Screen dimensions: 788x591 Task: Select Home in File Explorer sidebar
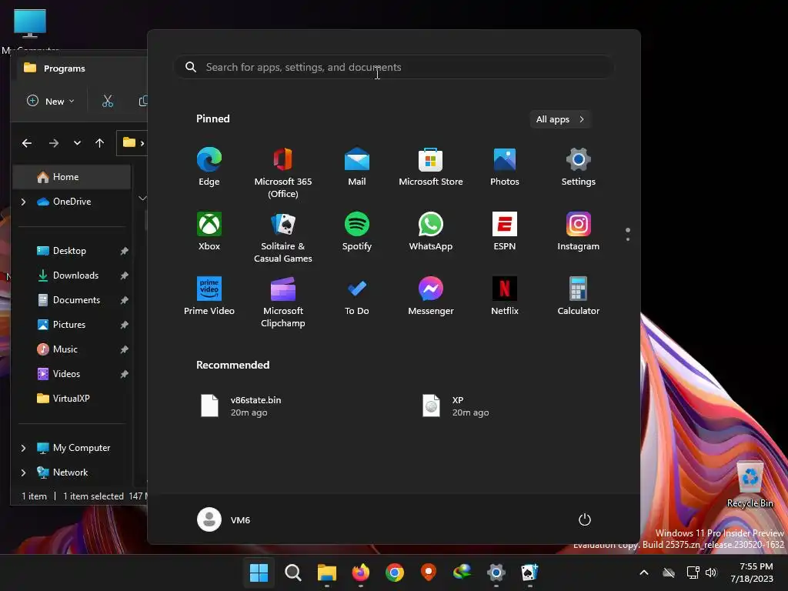[72, 177]
